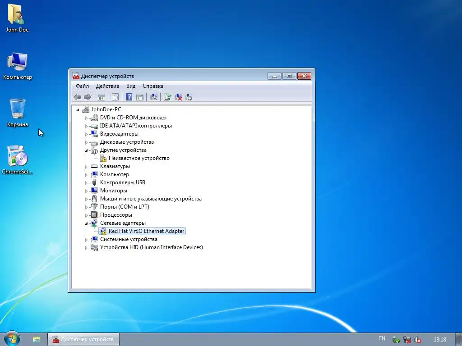This screenshot has height=346, width=462.
Task: Click the Диспетчер устройств taskbar button
Action: pos(83,339)
